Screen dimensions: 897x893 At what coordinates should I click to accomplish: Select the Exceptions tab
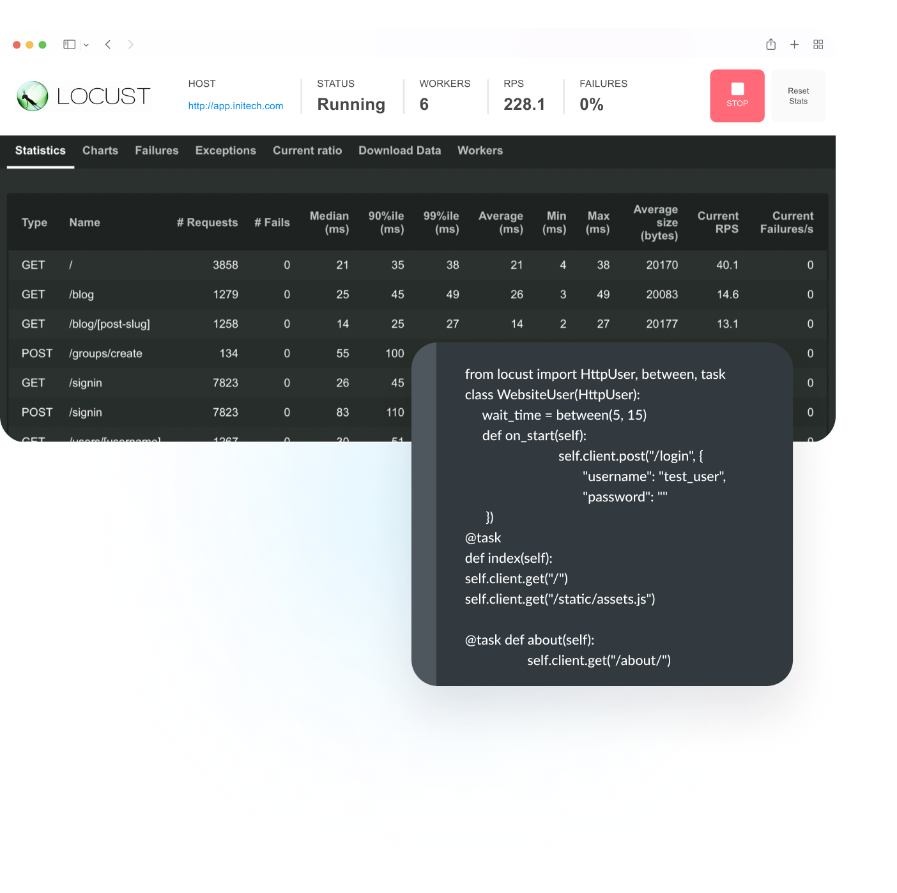point(226,151)
